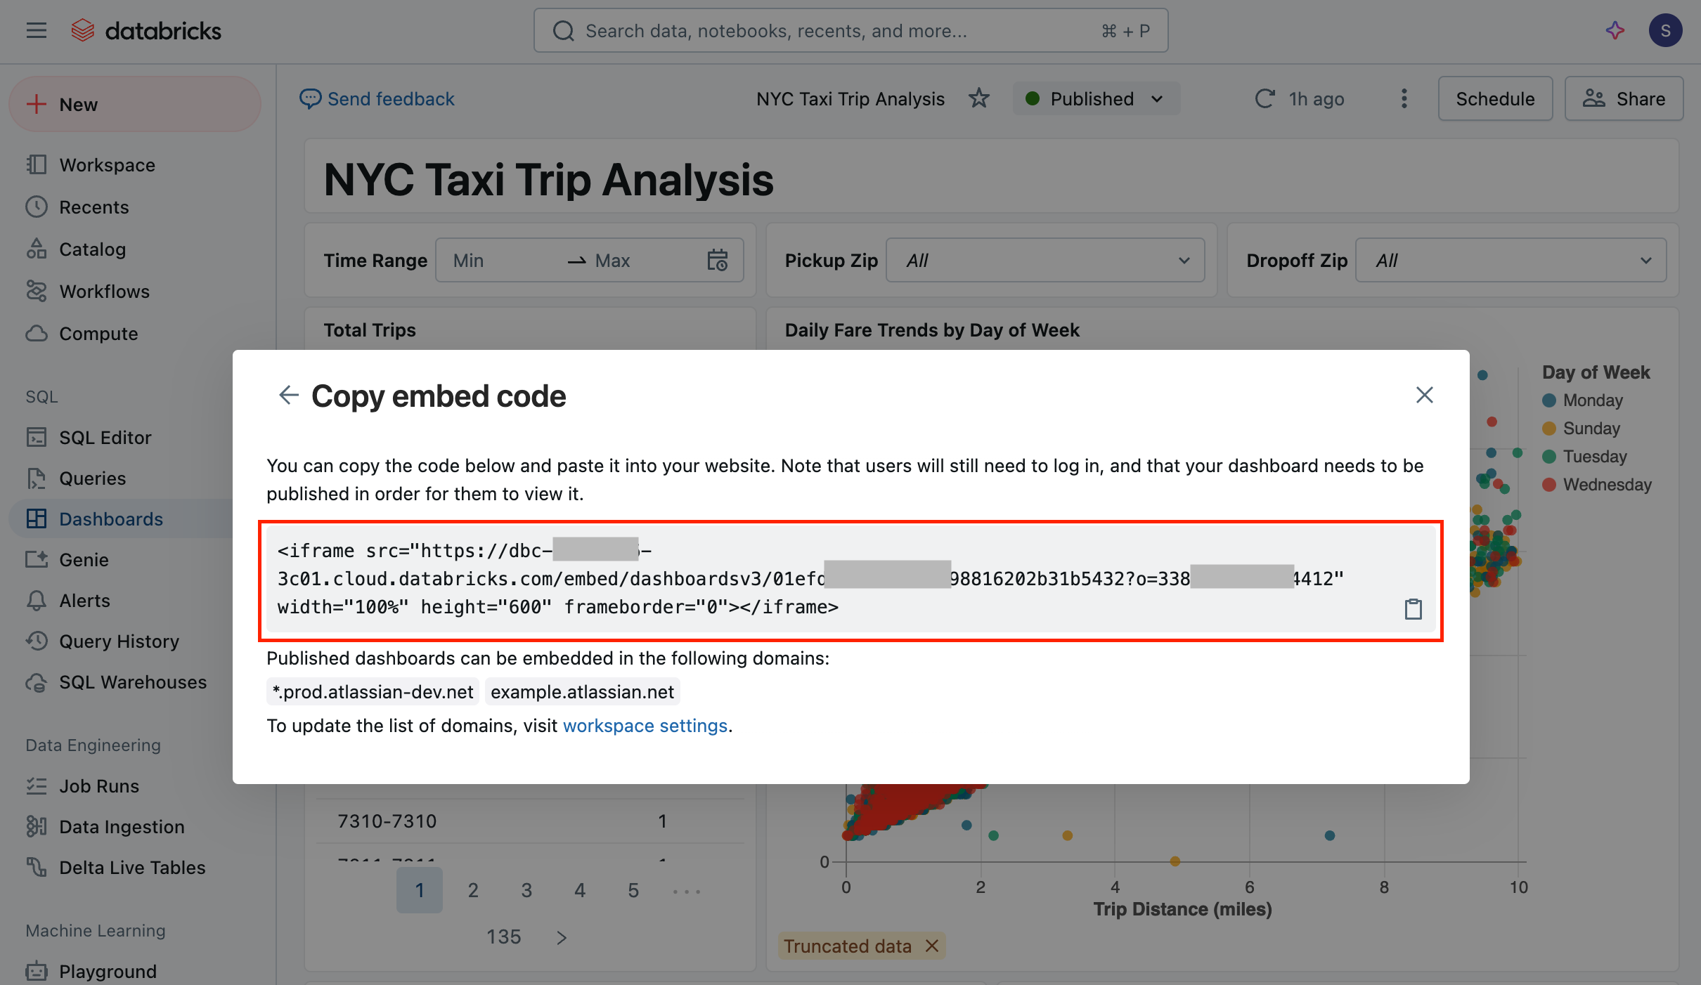Navigate to Catalog in sidebar

(x=92, y=249)
